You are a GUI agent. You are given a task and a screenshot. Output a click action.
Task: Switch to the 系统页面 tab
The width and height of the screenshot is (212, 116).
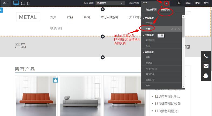(165, 10)
